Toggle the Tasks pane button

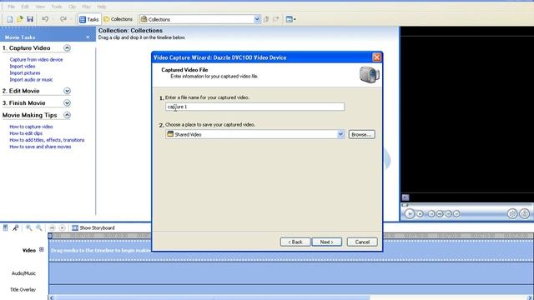[89, 19]
